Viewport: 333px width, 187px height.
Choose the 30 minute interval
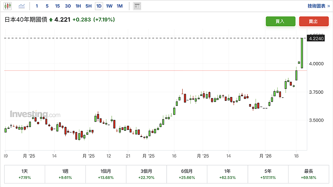click(68, 6)
